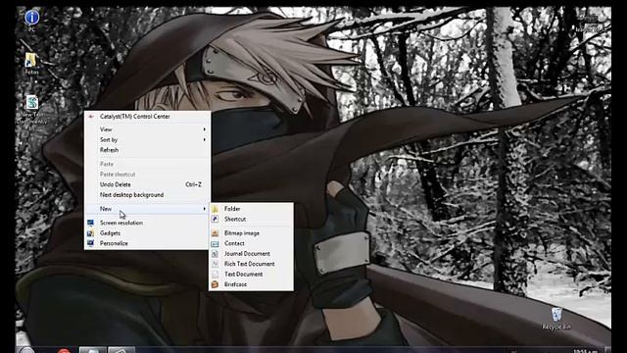The image size is (627, 353).
Task: Select the New Text Document desktop file
Action: click(32, 112)
